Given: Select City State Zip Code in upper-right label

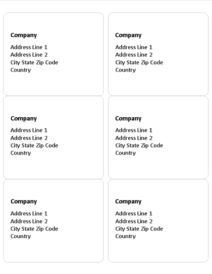Looking at the screenshot, I should pyautogui.click(x=139, y=62).
